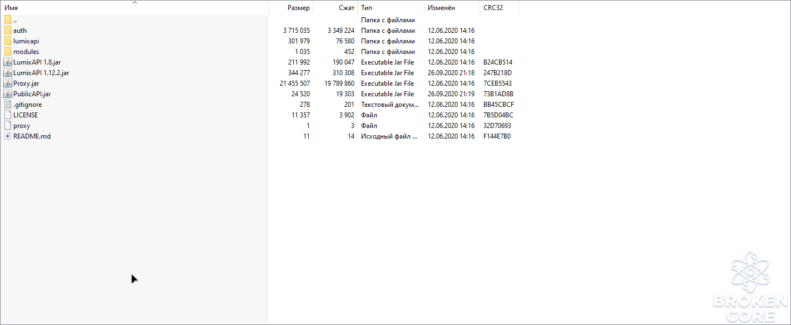Select the file name 'Proxy.jar'
791x325 pixels.
[26, 83]
